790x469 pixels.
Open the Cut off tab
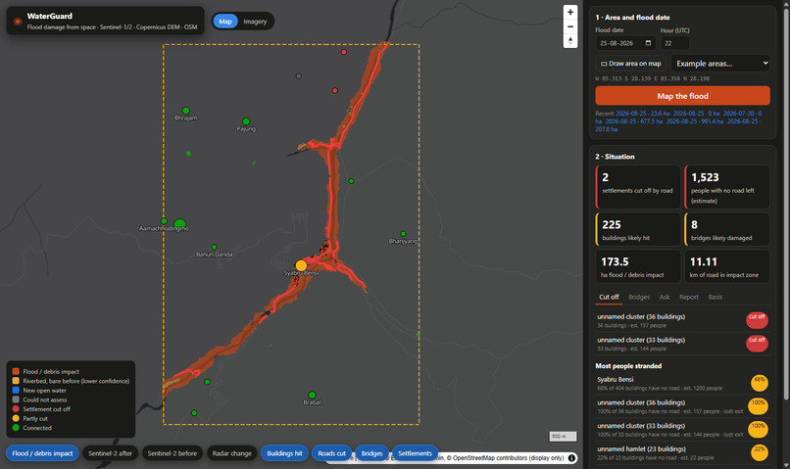[609, 297]
